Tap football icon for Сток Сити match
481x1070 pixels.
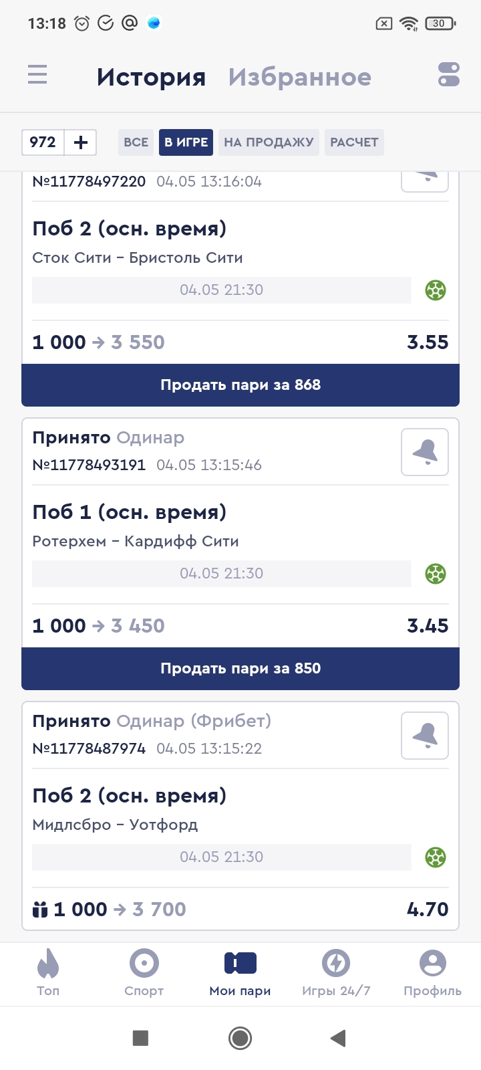pos(436,290)
